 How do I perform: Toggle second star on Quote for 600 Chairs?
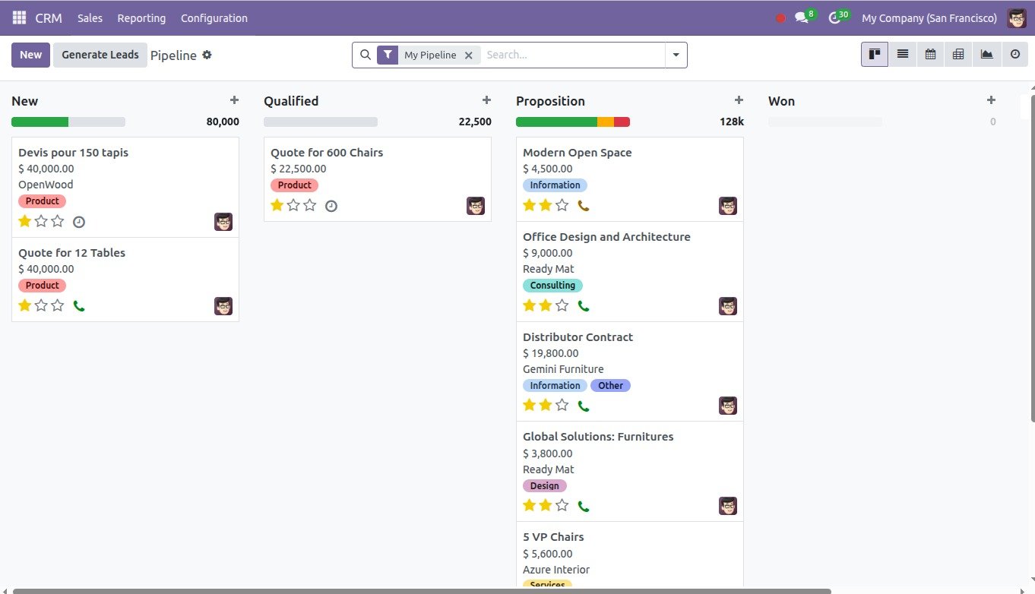pyautogui.click(x=293, y=205)
